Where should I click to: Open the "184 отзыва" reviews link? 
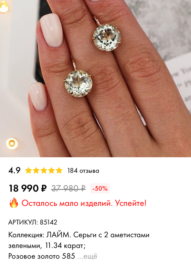tap(83, 170)
